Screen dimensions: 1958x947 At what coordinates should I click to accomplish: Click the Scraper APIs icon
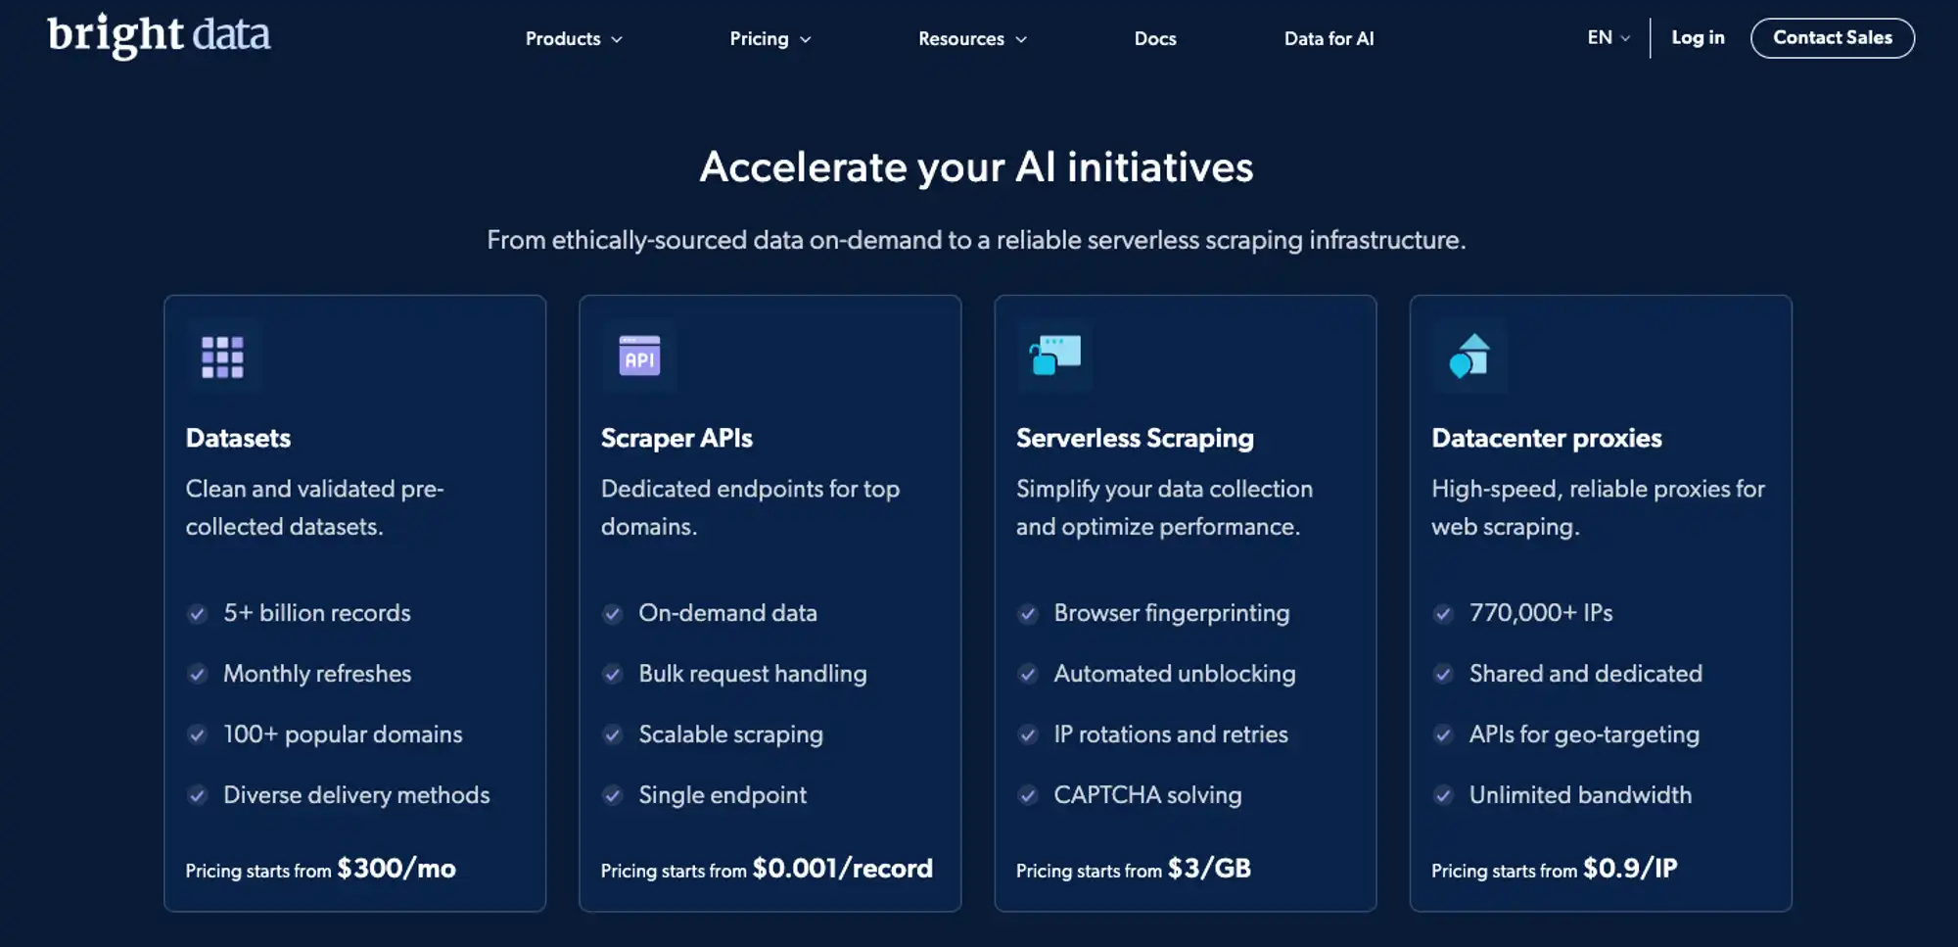(639, 356)
